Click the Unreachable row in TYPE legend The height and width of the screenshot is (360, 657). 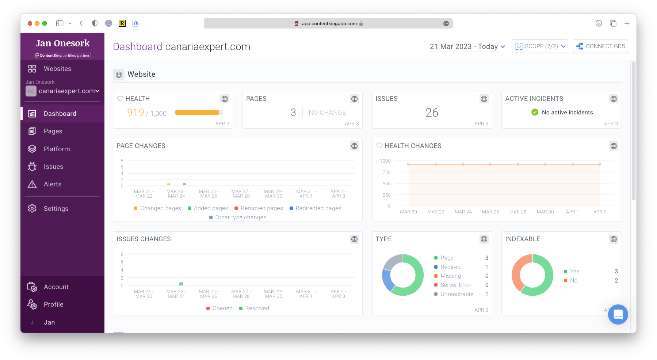pyautogui.click(x=461, y=294)
